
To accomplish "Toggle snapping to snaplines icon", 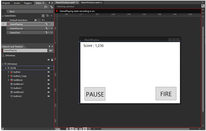I will (85, 129).
